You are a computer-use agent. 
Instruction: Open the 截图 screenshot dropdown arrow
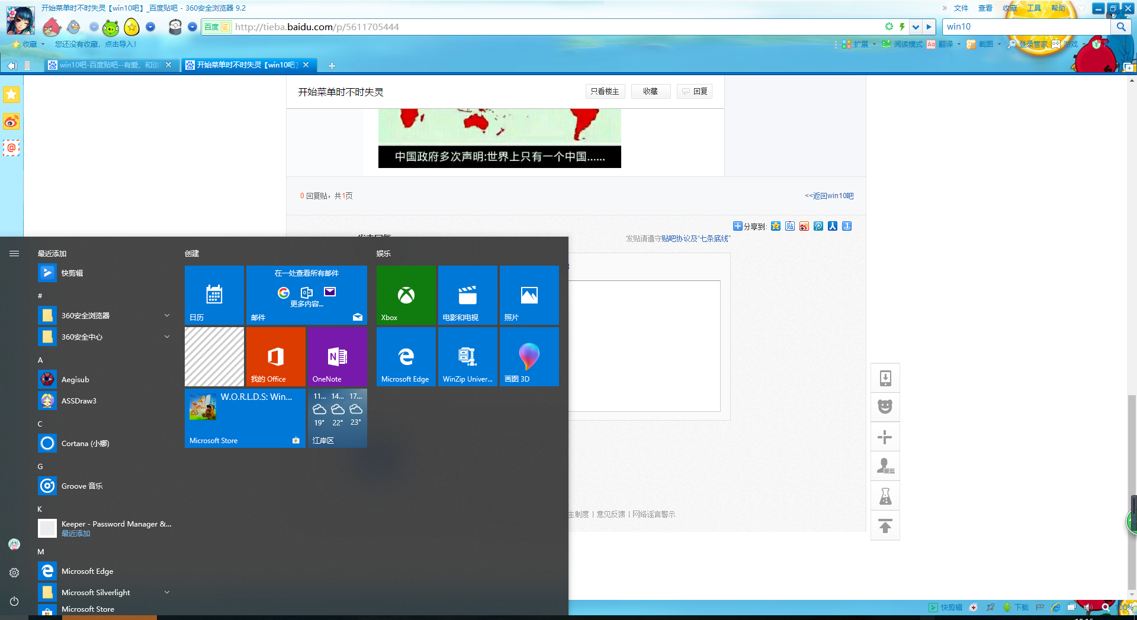click(999, 44)
